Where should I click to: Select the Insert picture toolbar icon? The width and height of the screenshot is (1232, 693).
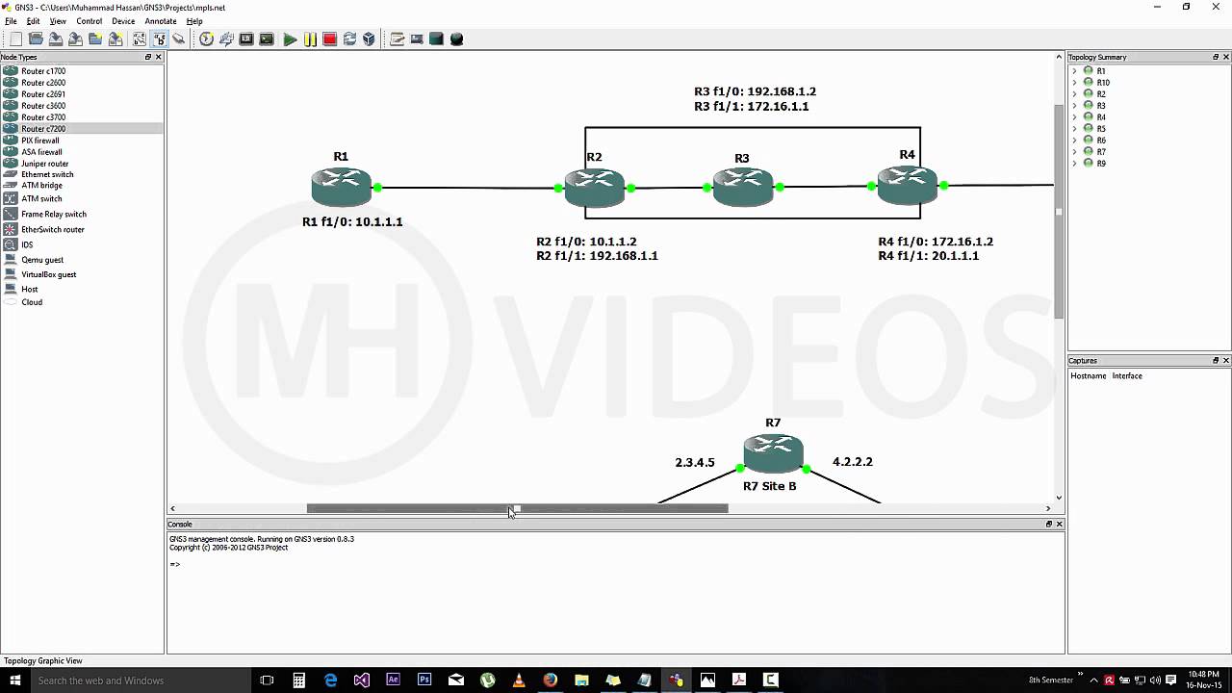[417, 39]
